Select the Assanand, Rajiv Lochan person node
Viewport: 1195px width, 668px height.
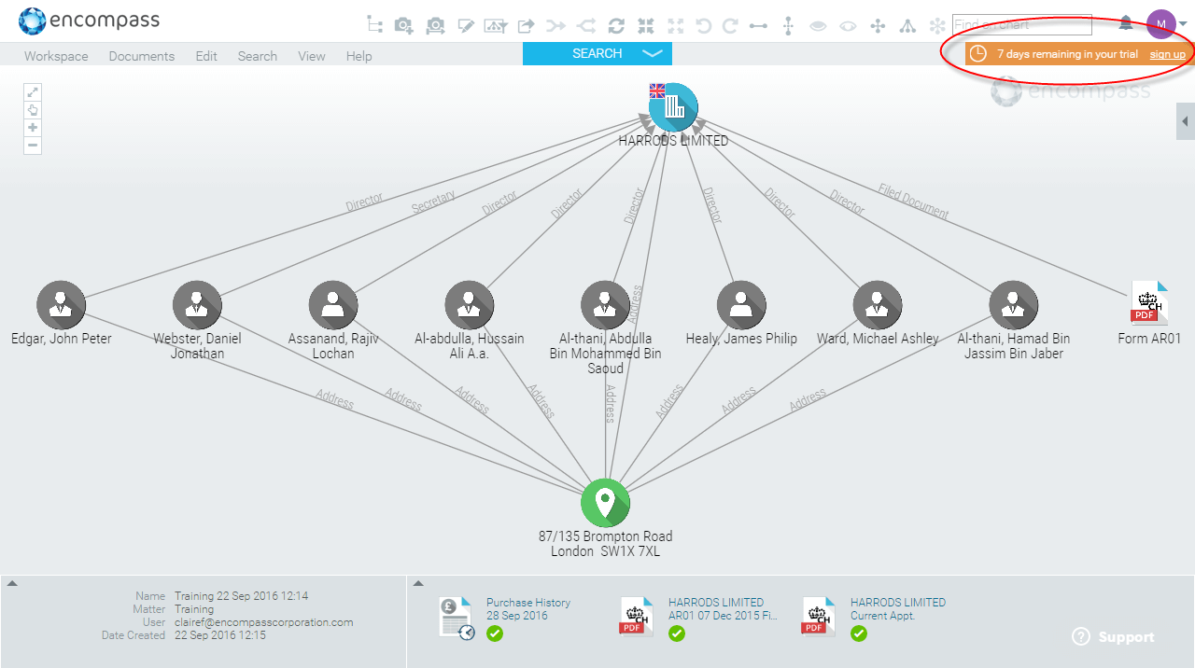click(333, 305)
